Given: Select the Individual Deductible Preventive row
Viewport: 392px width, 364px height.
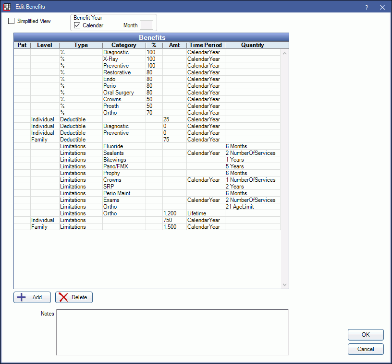Looking at the screenshot, I should pos(147,133).
